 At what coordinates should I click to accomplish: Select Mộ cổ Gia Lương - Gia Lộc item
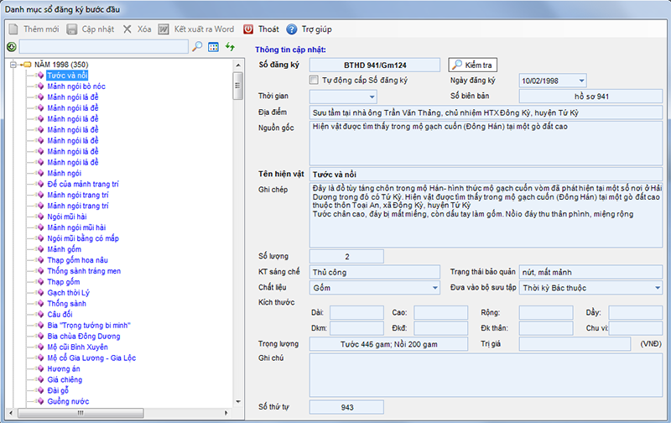[91, 358]
